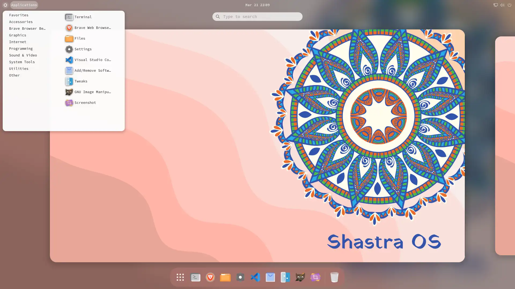Select the Sound & Video category
Viewport: 515px width, 289px height.
tap(23, 55)
